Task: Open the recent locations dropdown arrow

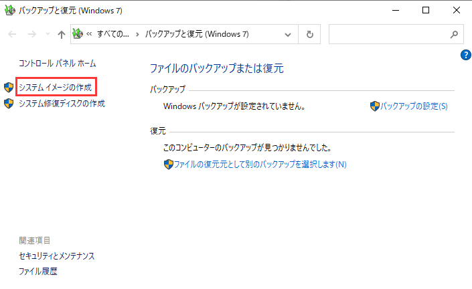Action: pos(48,34)
